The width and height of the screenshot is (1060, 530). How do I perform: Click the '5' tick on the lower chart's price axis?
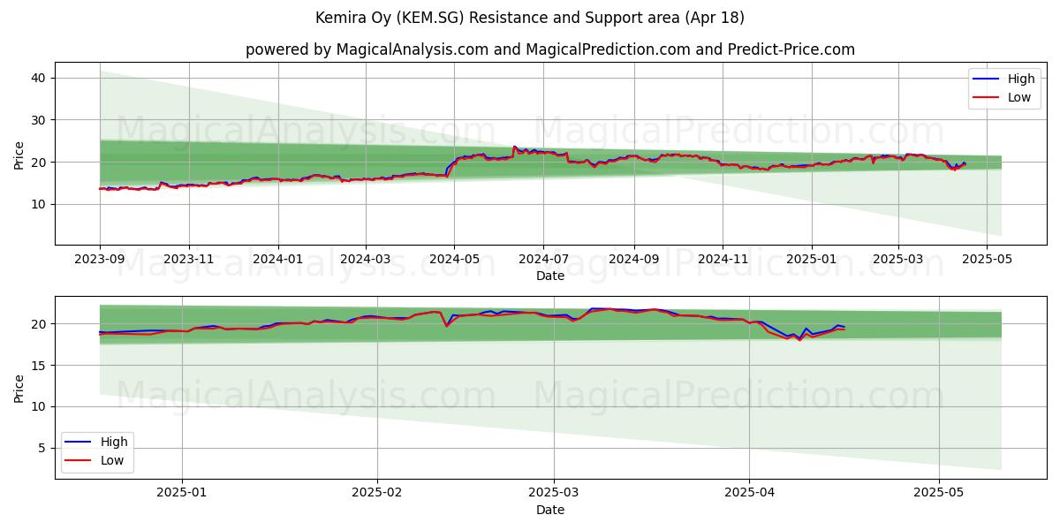point(44,449)
